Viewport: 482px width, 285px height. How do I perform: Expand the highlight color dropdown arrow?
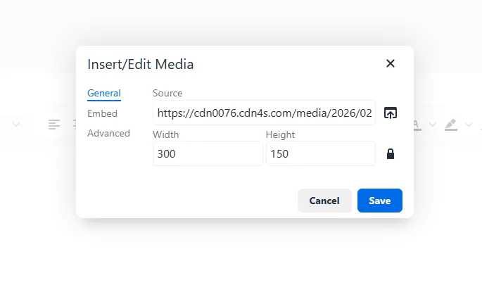469,125
